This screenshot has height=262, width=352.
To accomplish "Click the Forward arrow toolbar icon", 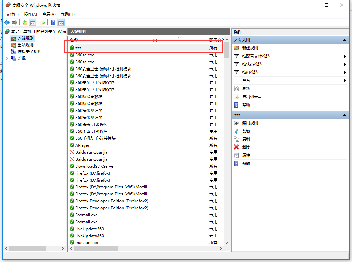I will pos(15,23).
